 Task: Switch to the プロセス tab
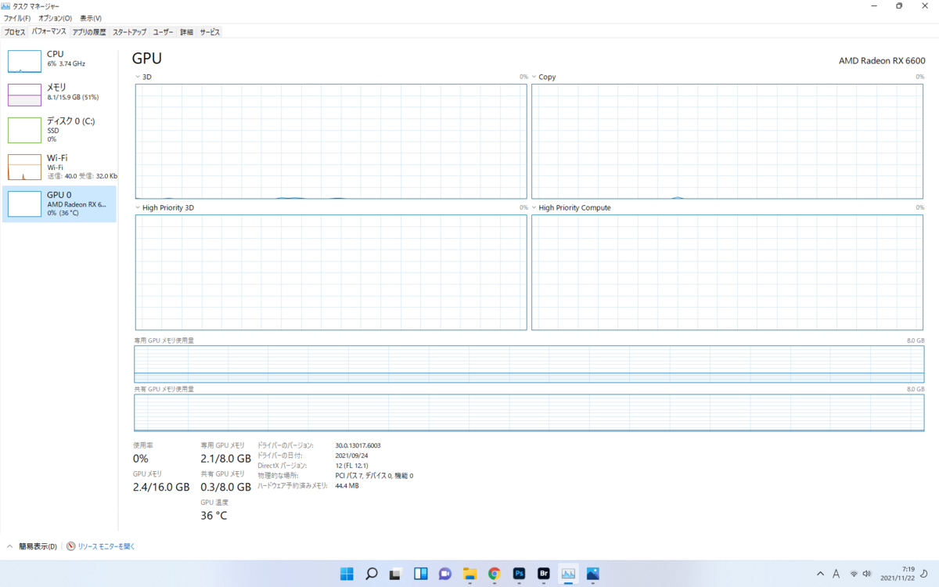coord(15,32)
